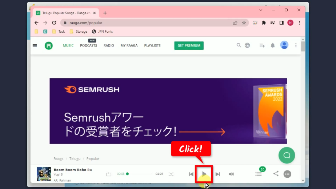Open PLAYLISTS section

pos(152,45)
